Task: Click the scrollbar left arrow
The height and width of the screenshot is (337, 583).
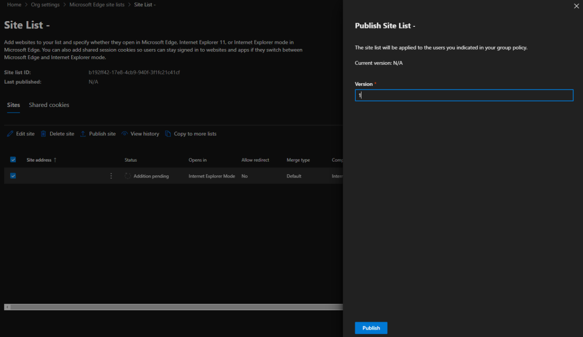Action: pos(7,307)
